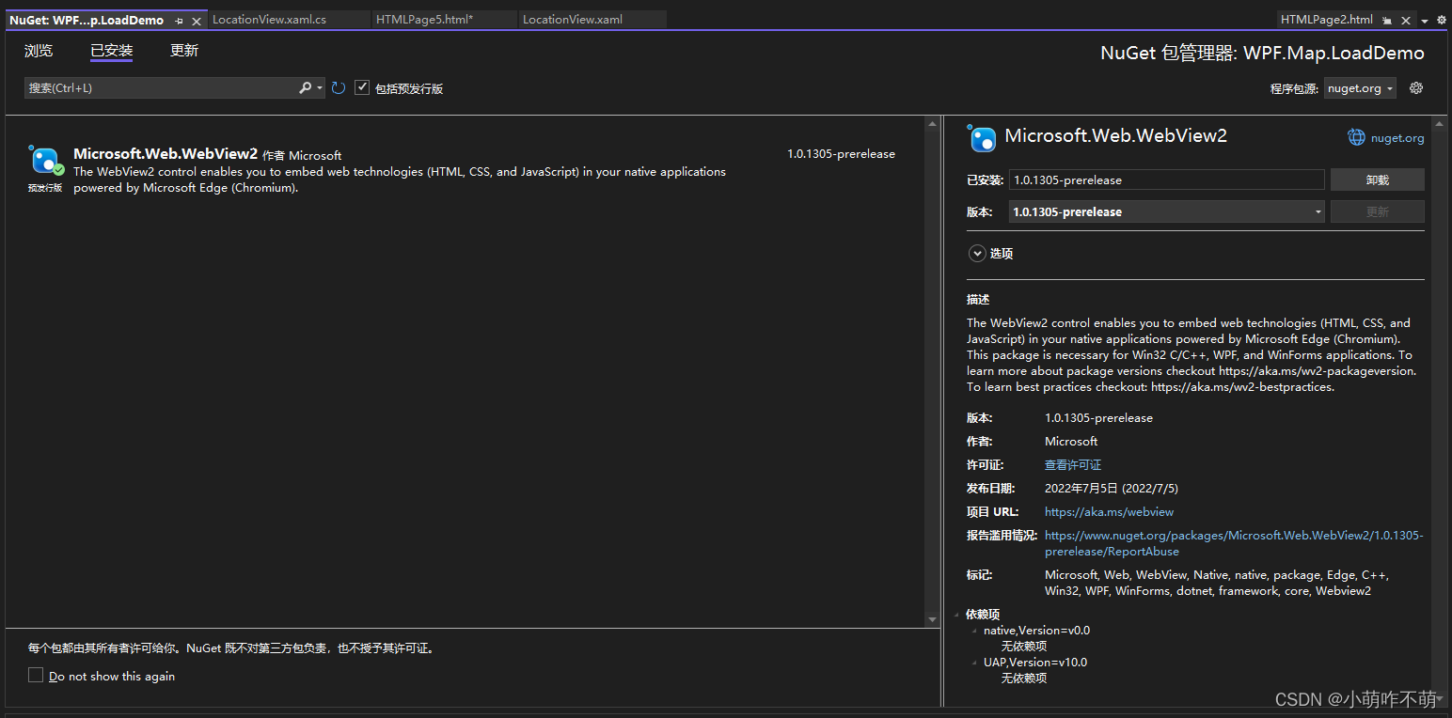Click the 描述 heading

[x=978, y=300]
